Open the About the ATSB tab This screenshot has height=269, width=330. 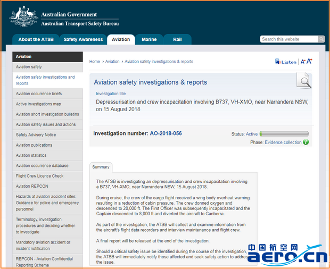36,39
